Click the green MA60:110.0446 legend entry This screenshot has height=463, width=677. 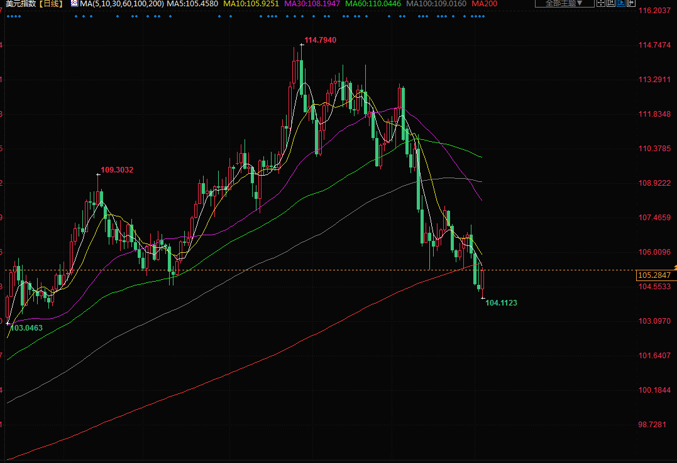(373, 4)
